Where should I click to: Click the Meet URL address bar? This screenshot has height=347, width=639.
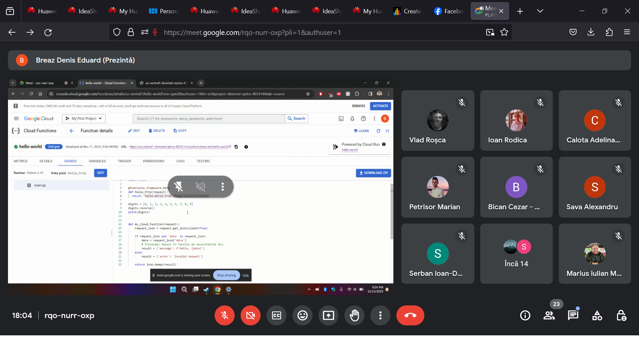(300, 32)
